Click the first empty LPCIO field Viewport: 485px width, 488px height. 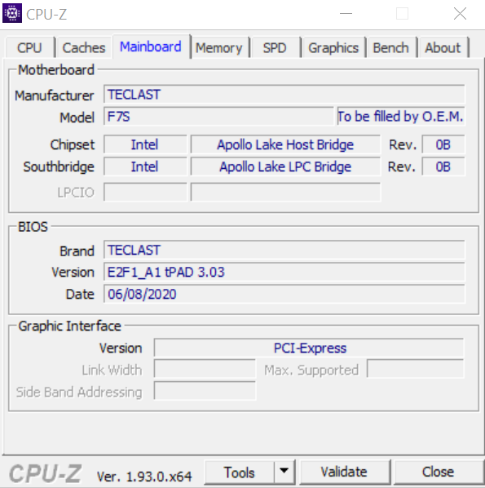point(145,192)
